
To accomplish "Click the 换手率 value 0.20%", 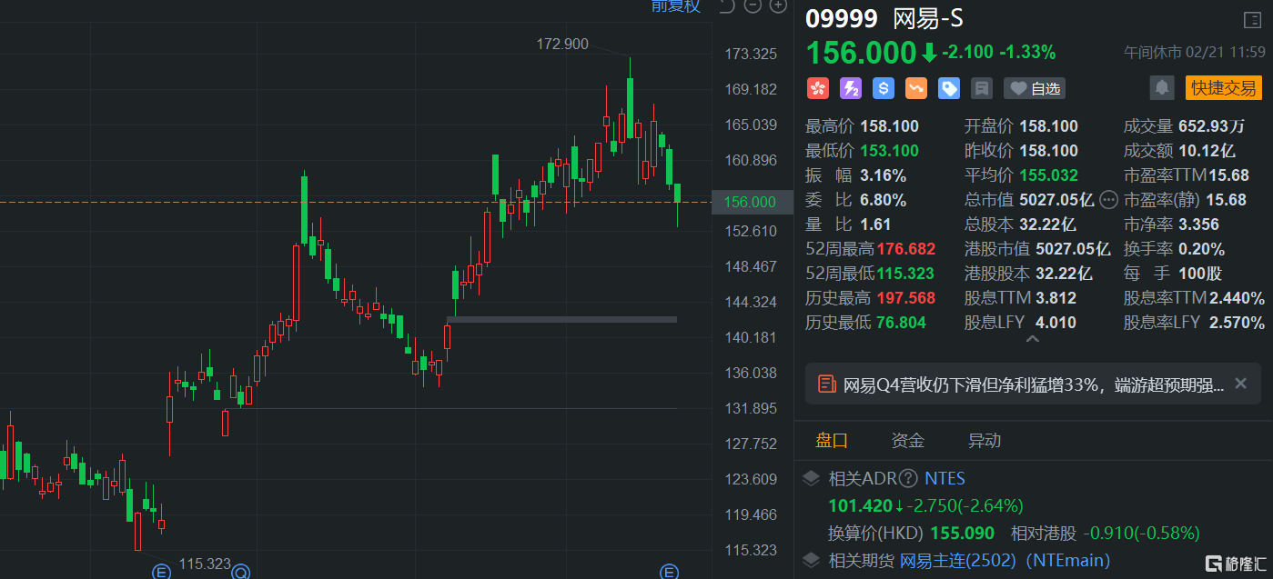I will coord(1201,249).
